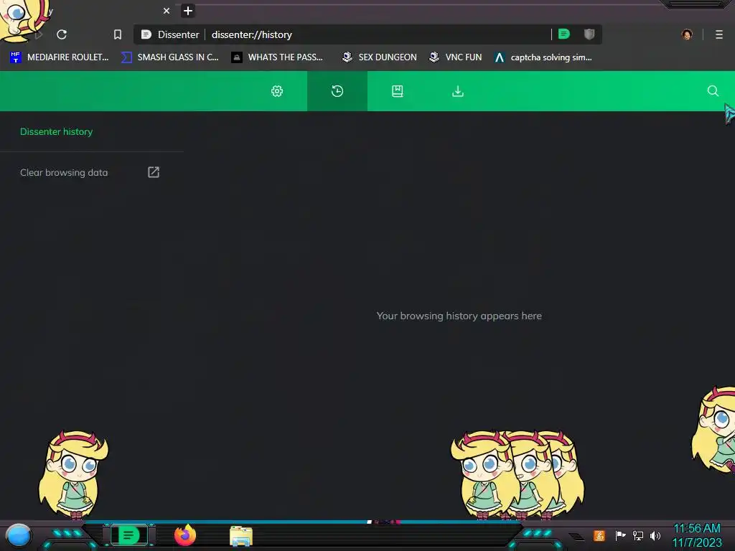The width and height of the screenshot is (735, 551).
Task: Click the volume speaker tray icon
Action: coord(655,535)
